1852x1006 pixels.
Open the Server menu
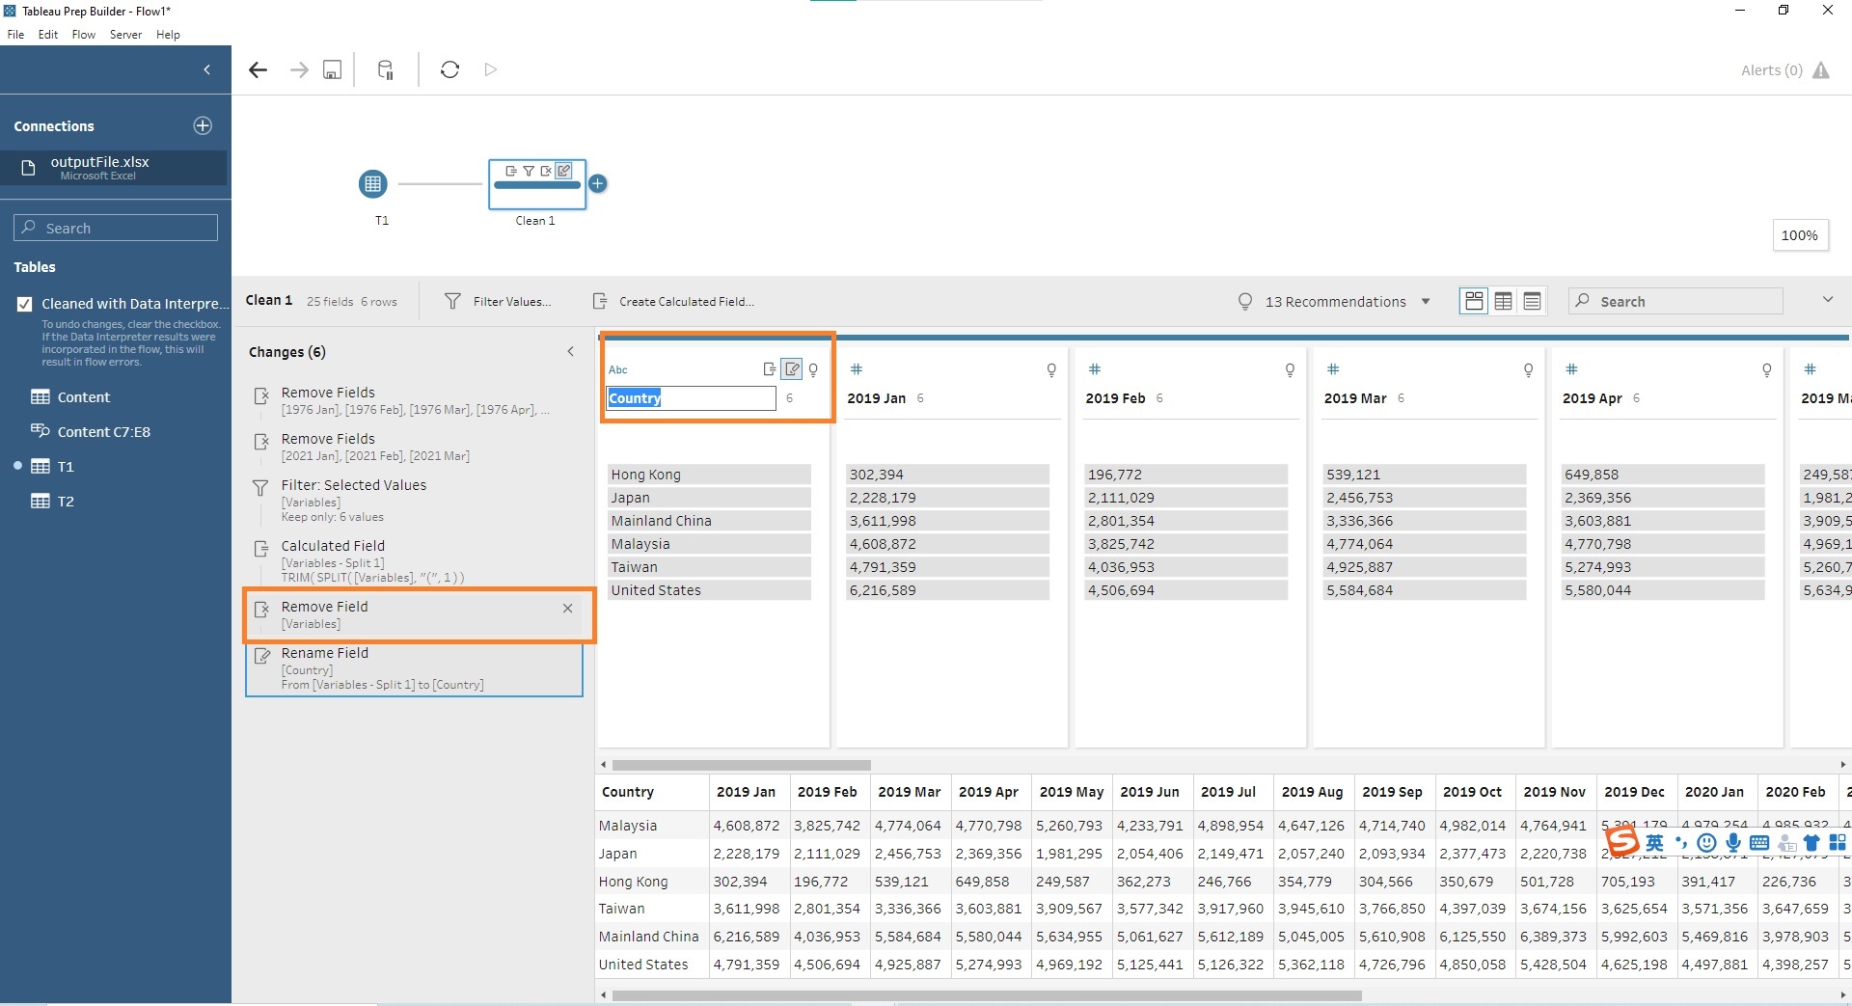(125, 35)
